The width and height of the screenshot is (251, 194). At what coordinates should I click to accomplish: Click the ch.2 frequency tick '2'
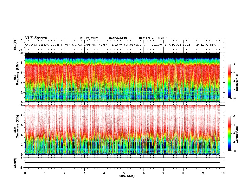(22, 145)
